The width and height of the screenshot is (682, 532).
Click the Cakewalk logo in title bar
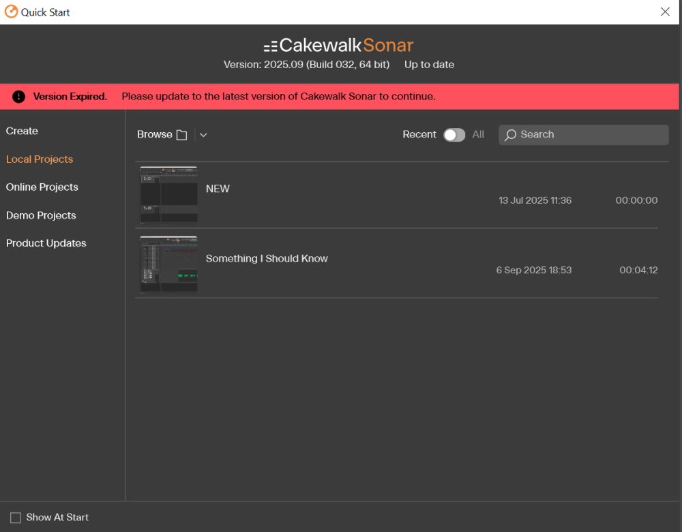(12, 12)
